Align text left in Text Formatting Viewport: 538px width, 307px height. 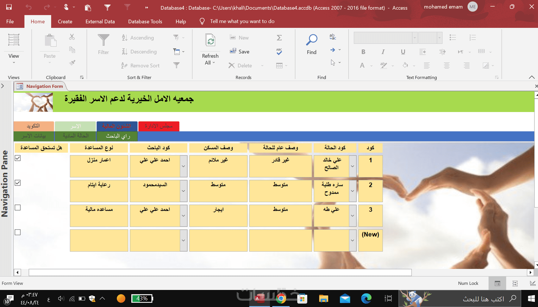[427, 66]
